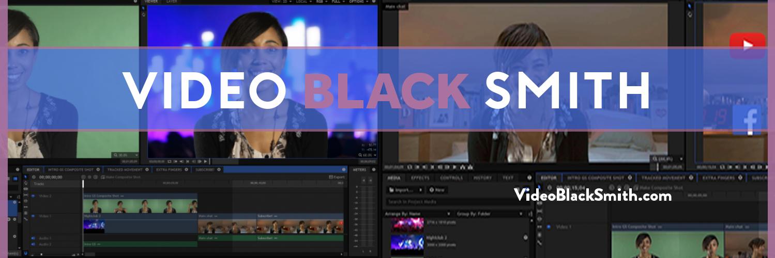This screenshot has height=258, width=775.
Task: Open the Arrange By: Name dropdown
Action: point(417,214)
